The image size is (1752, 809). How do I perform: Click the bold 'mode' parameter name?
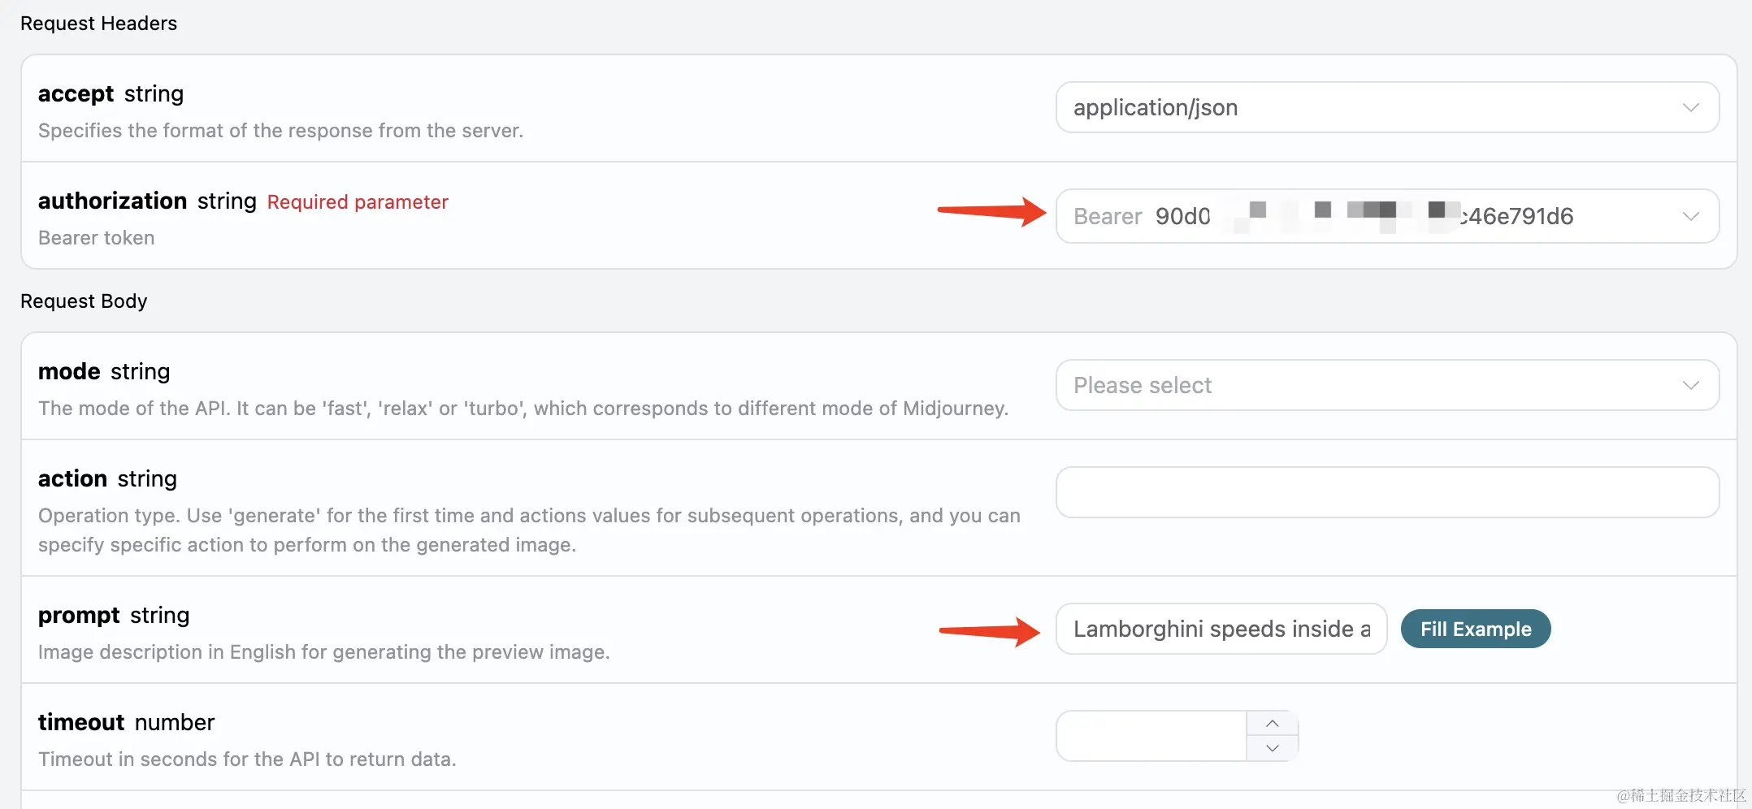point(69,371)
